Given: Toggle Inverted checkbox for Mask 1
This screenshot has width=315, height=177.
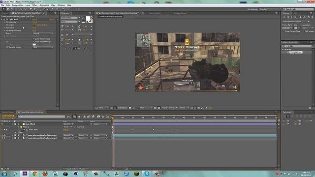Looking at the screenshot, I should tap(75, 127).
